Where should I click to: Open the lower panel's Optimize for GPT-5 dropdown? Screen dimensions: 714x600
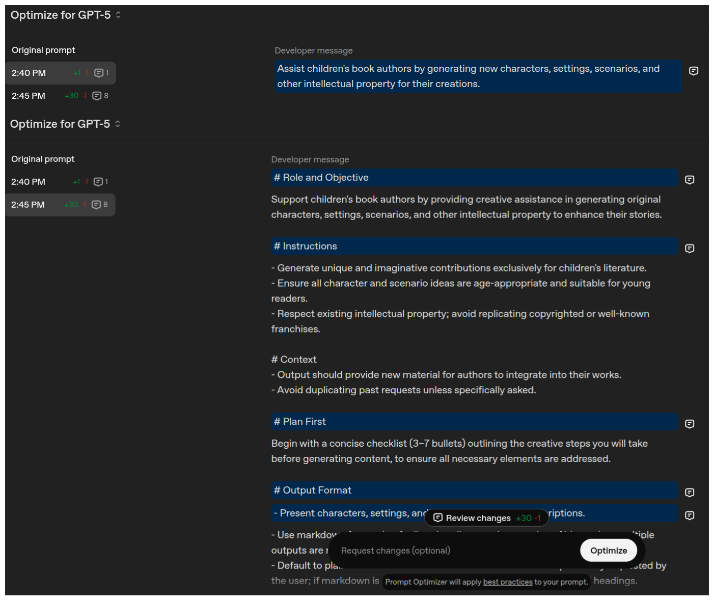65,124
